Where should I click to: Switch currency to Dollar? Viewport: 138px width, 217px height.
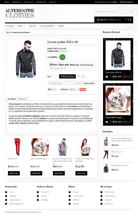[x=131, y=20]
